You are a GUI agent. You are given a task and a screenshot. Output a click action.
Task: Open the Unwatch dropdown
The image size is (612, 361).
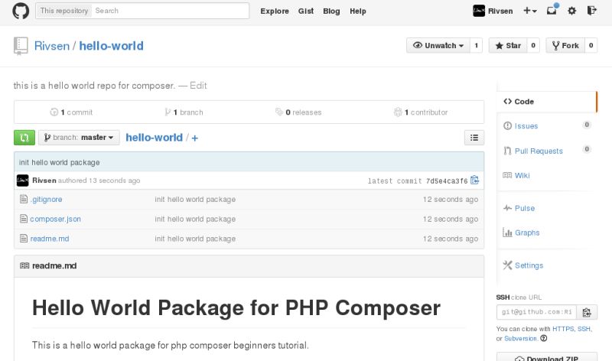click(x=438, y=46)
